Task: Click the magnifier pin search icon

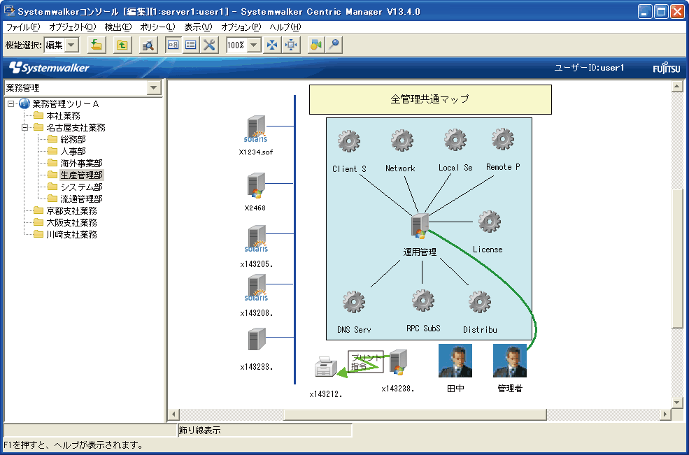Action: [334, 45]
